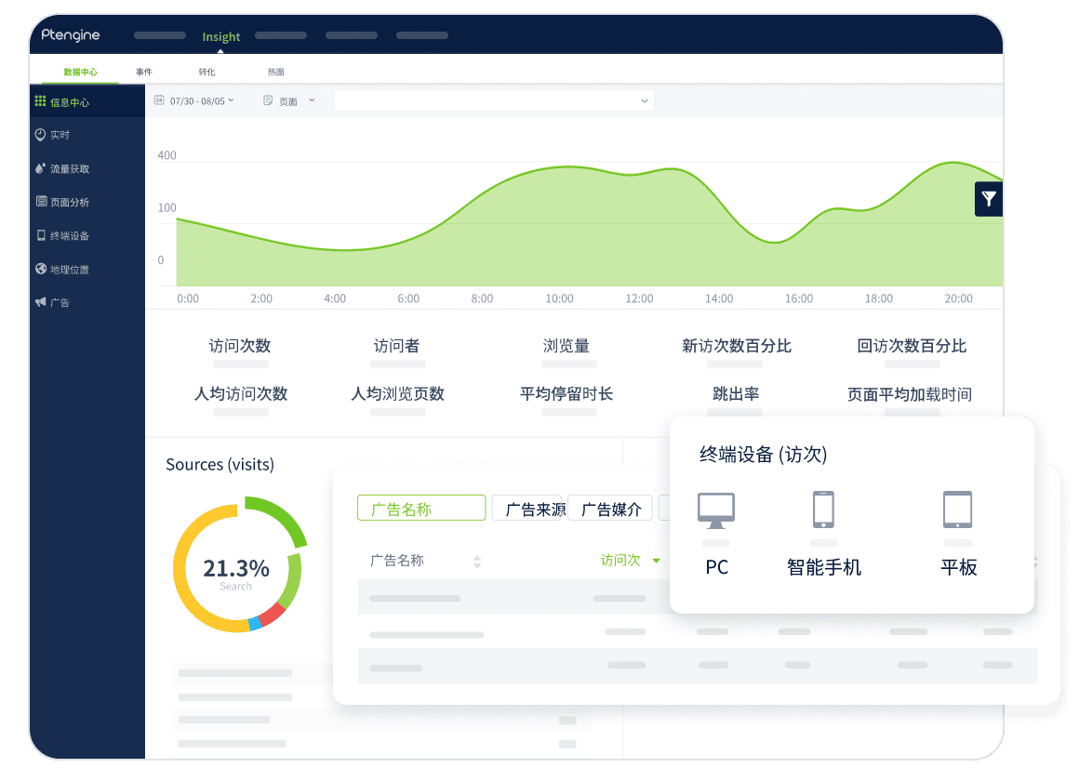The width and height of the screenshot is (1079, 781).
Task: Toggle the 智能手机 smartphone device filter
Action: (824, 510)
